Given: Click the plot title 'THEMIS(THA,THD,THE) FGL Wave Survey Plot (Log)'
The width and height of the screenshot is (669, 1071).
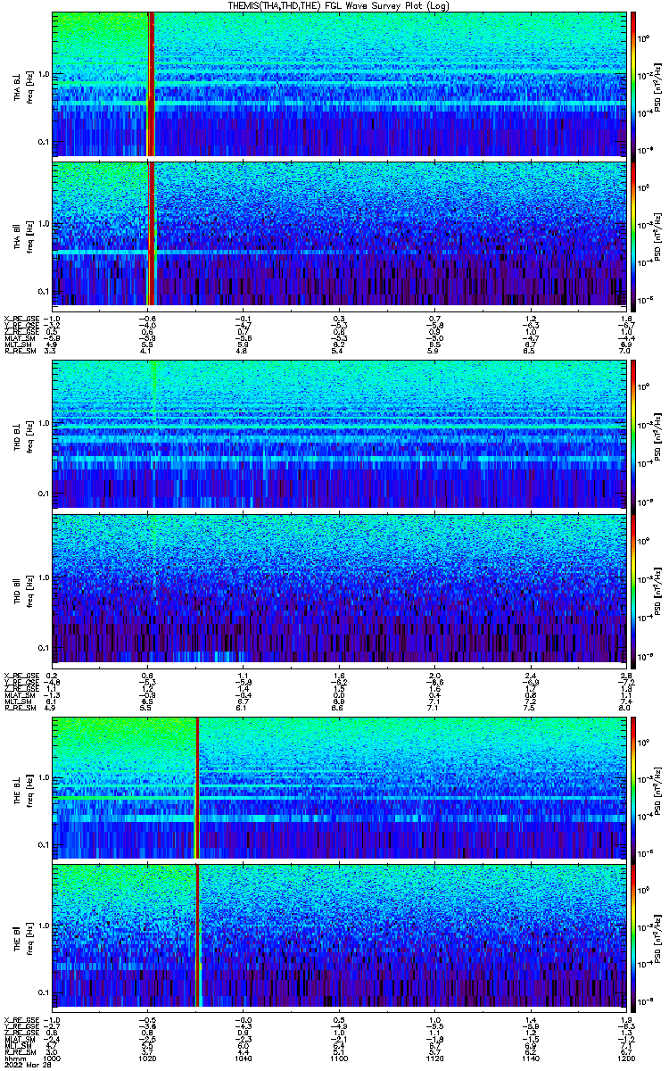Looking at the screenshot, I should (x=339, y=5).
